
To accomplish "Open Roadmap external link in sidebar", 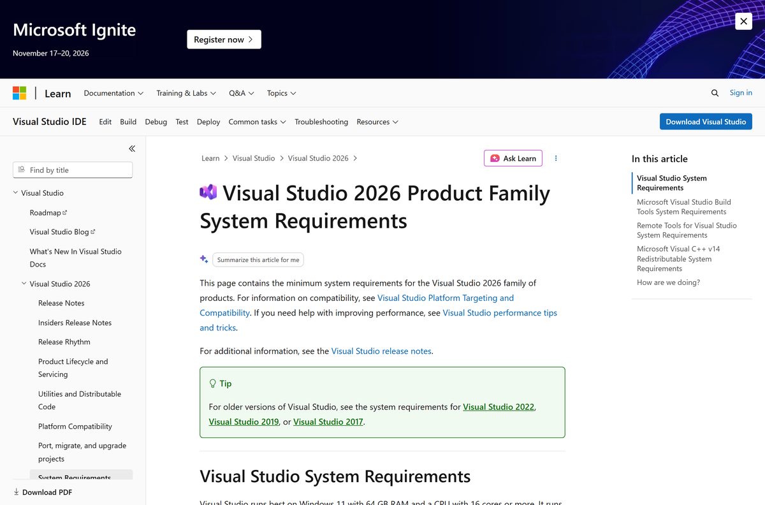I will (48, 213).
